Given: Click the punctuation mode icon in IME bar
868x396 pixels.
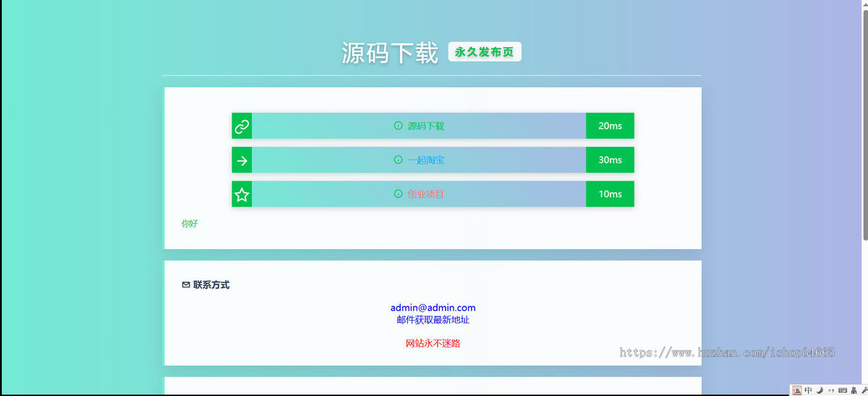Looking at the screenshot, I should click(831, 390).
